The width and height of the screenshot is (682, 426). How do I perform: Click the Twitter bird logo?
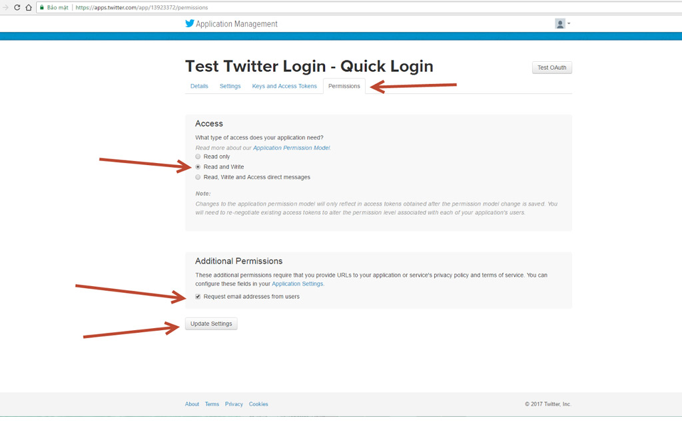coord(190,23)
